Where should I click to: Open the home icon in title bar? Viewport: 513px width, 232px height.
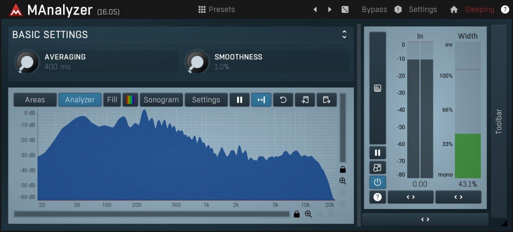pyautogui.click(x=454, y=9)
